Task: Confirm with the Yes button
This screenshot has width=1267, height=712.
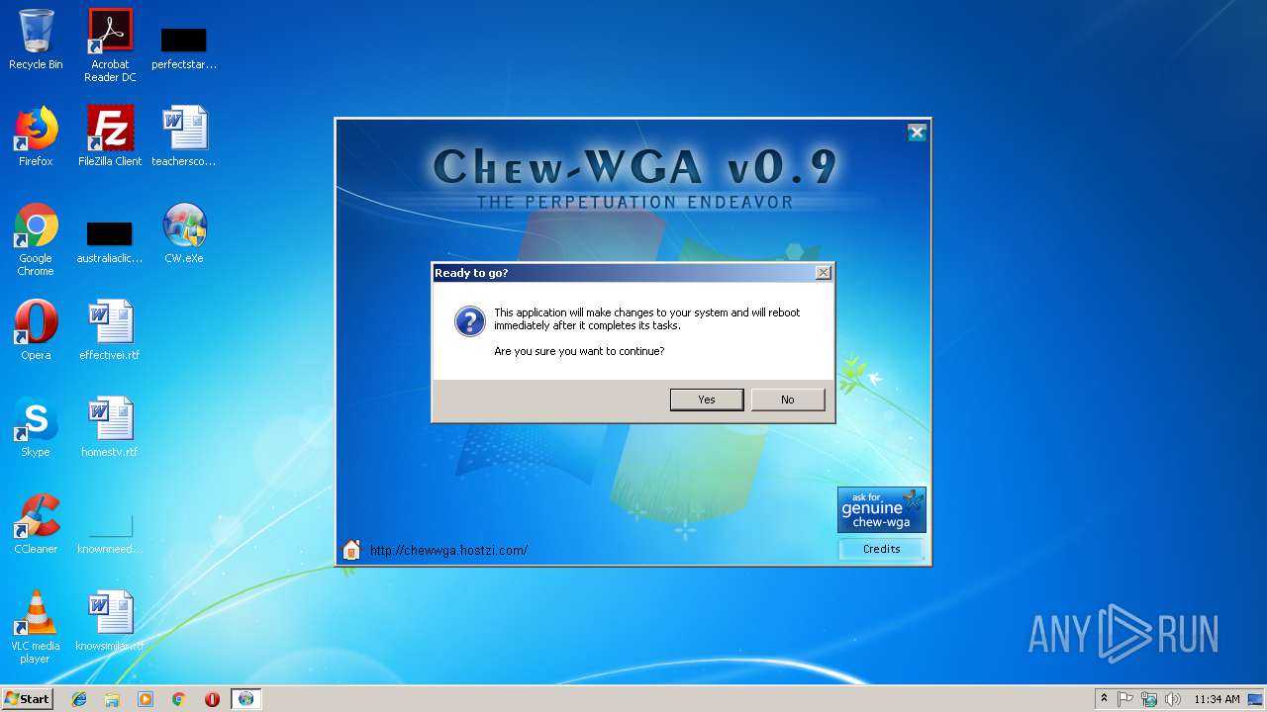Action: pos(707,400)
